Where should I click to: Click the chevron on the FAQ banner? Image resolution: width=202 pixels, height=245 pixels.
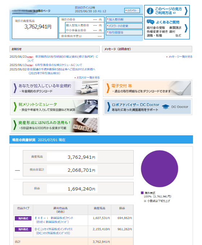pyautogui.click(x=186, y=28)
